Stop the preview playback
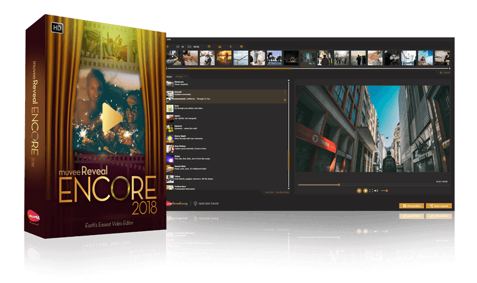Image resolution: width=477 pixels, height=283 pixels. (x=366, y=191)
